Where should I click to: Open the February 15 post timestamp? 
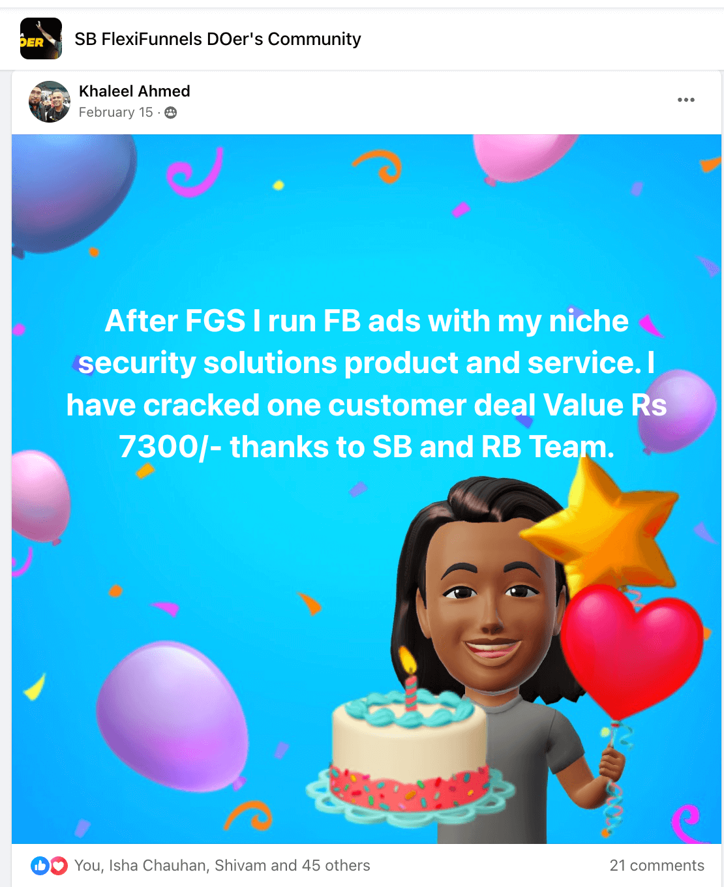[x=115, y=112]
